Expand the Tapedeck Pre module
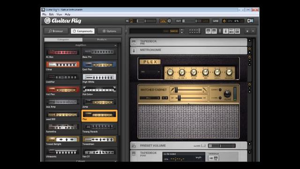 pos(249,40)
